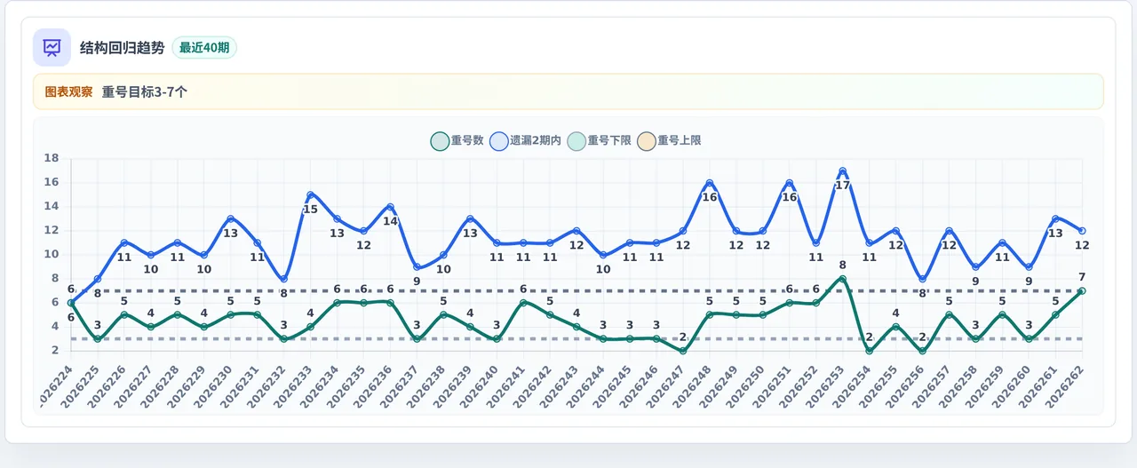The height and width of the screenshot is (468, 1137).
Task: Select the blue data point at 2026233
Action: coord(311,194)
